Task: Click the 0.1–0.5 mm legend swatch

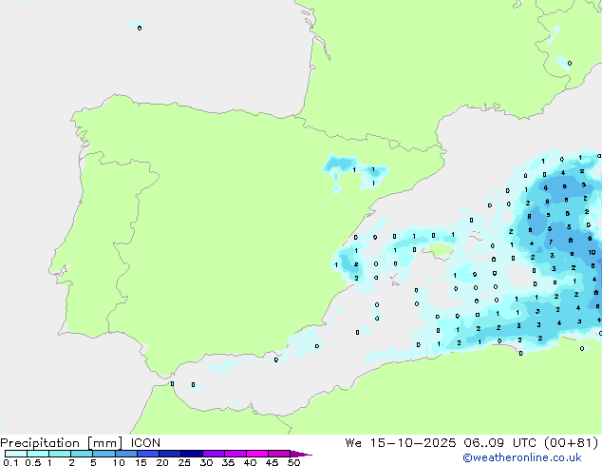Action: tap(16, 454)
